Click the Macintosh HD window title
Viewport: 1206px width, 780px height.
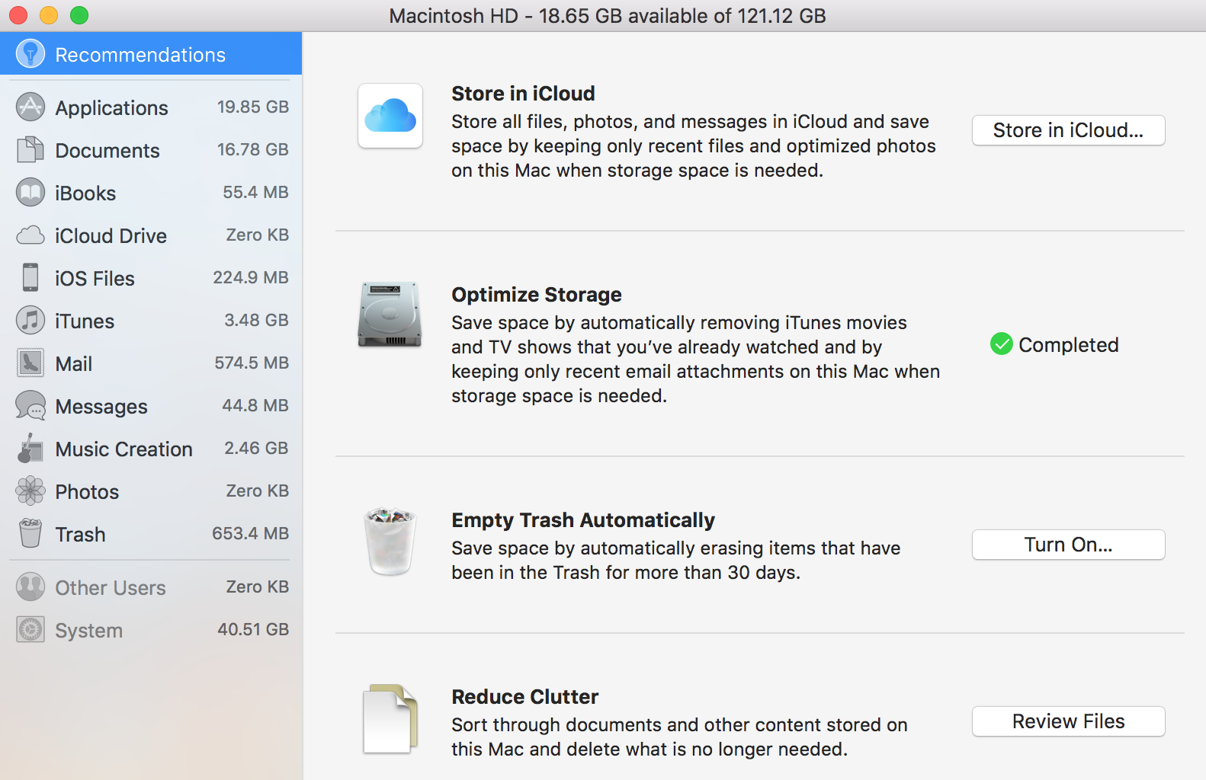[x=608, y=15]
